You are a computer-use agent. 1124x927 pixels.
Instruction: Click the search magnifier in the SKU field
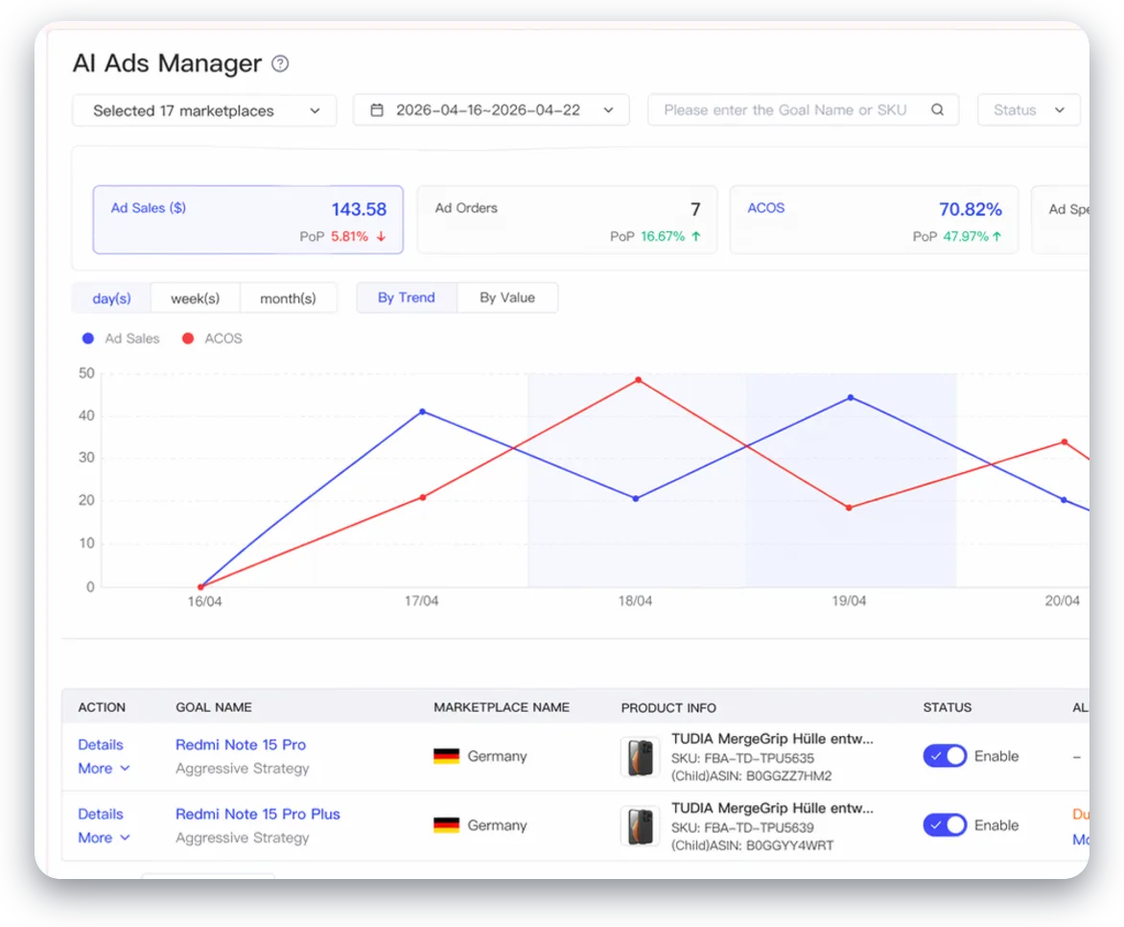(x=937, y=109)
